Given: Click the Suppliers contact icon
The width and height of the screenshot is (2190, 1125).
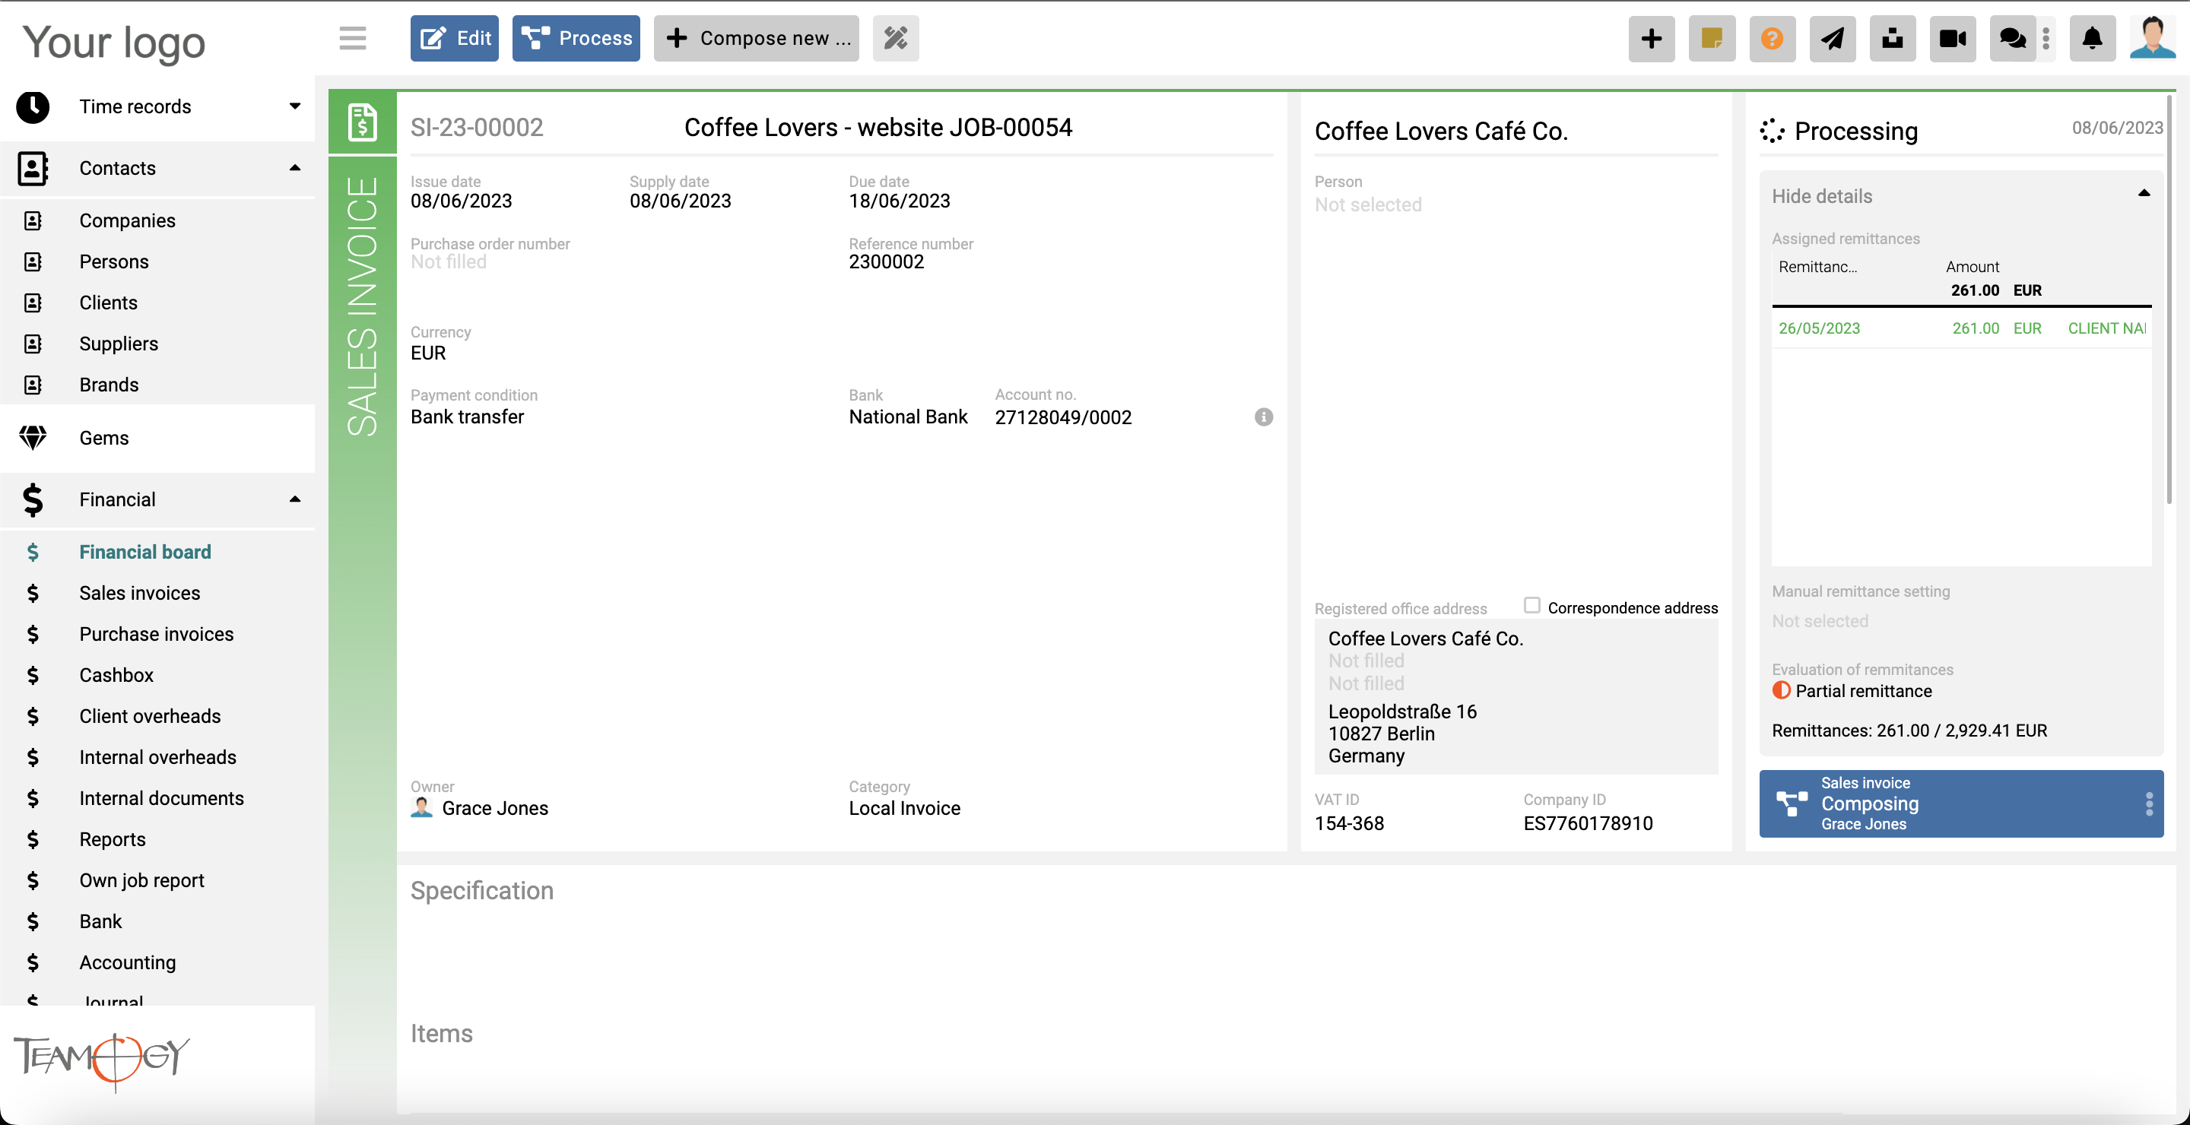Looking at the screenshot, I should coord(33,344).
